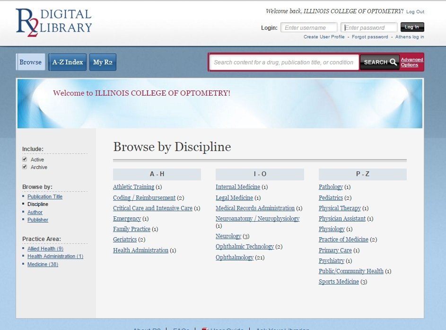Open the Athens log in link

pos(410,37)
